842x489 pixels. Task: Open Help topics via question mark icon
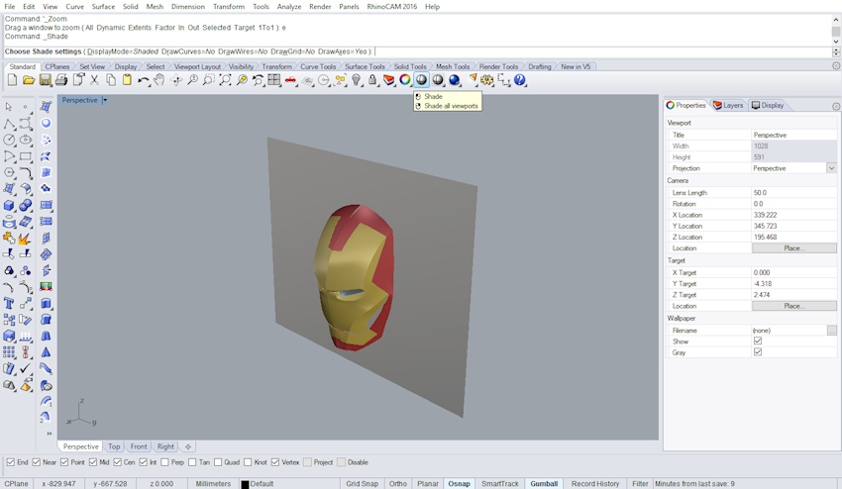(x=520, y=80)
